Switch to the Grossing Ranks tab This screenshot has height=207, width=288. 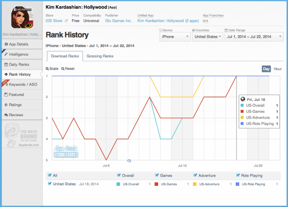(x=100, y=56)
